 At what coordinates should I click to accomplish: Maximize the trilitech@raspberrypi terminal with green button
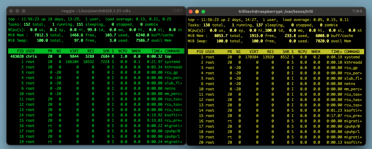pos(203,12)
